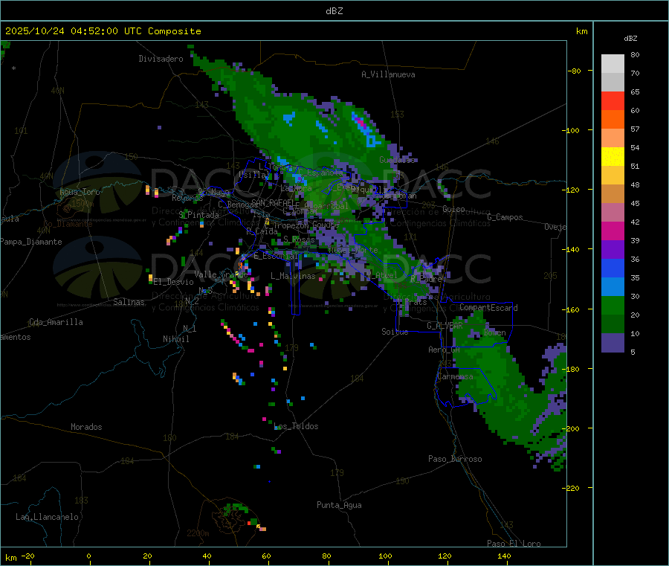Select the 5 dBZ slate legend swatch
The width and height of the screenshot is (669, 566).
pyautogui.click(x=613, y=343)
